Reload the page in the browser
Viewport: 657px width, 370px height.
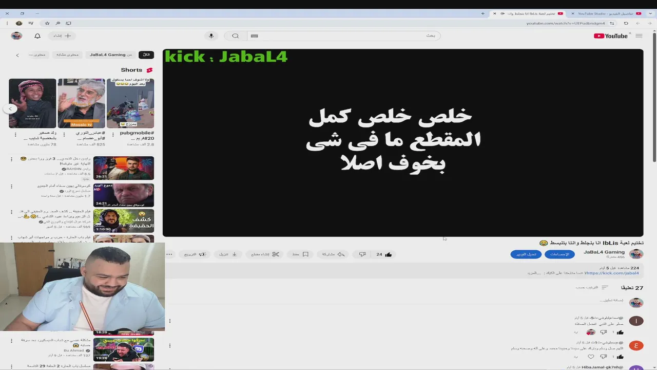tap(626, 23)
